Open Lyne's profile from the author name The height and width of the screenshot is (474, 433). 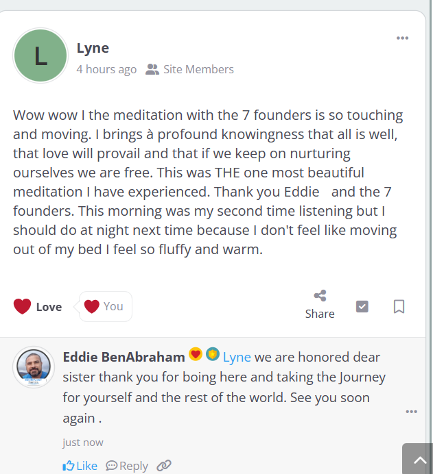93,49
